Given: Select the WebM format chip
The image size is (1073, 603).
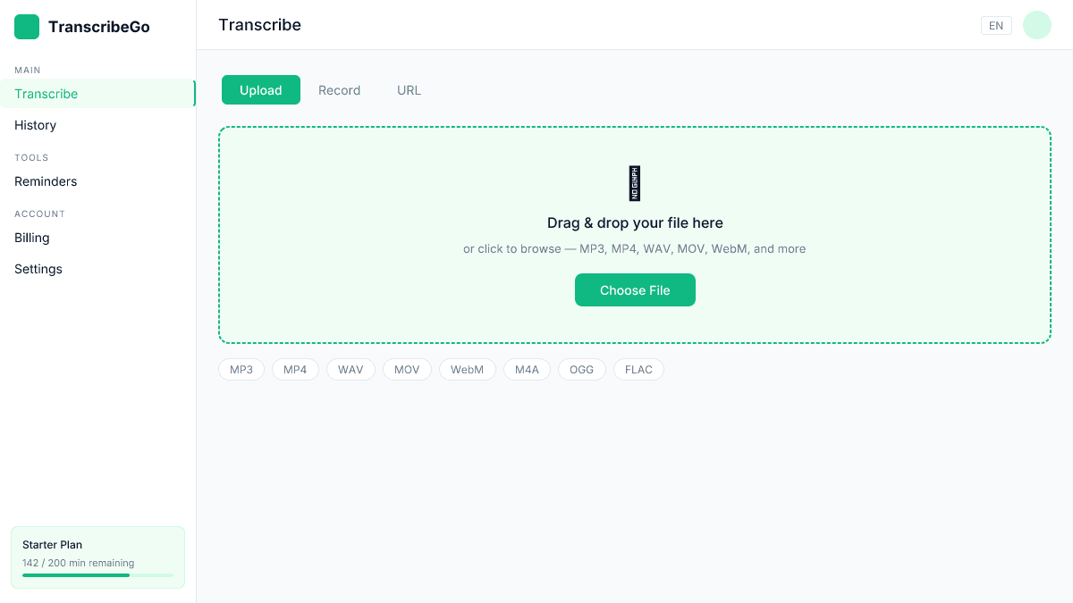Looking at the screenshot, I should (467, 369).
